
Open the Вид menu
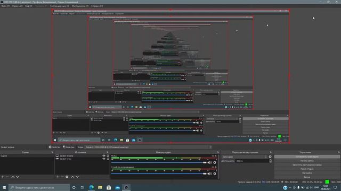pyautogui.click(x=28, y=6)
